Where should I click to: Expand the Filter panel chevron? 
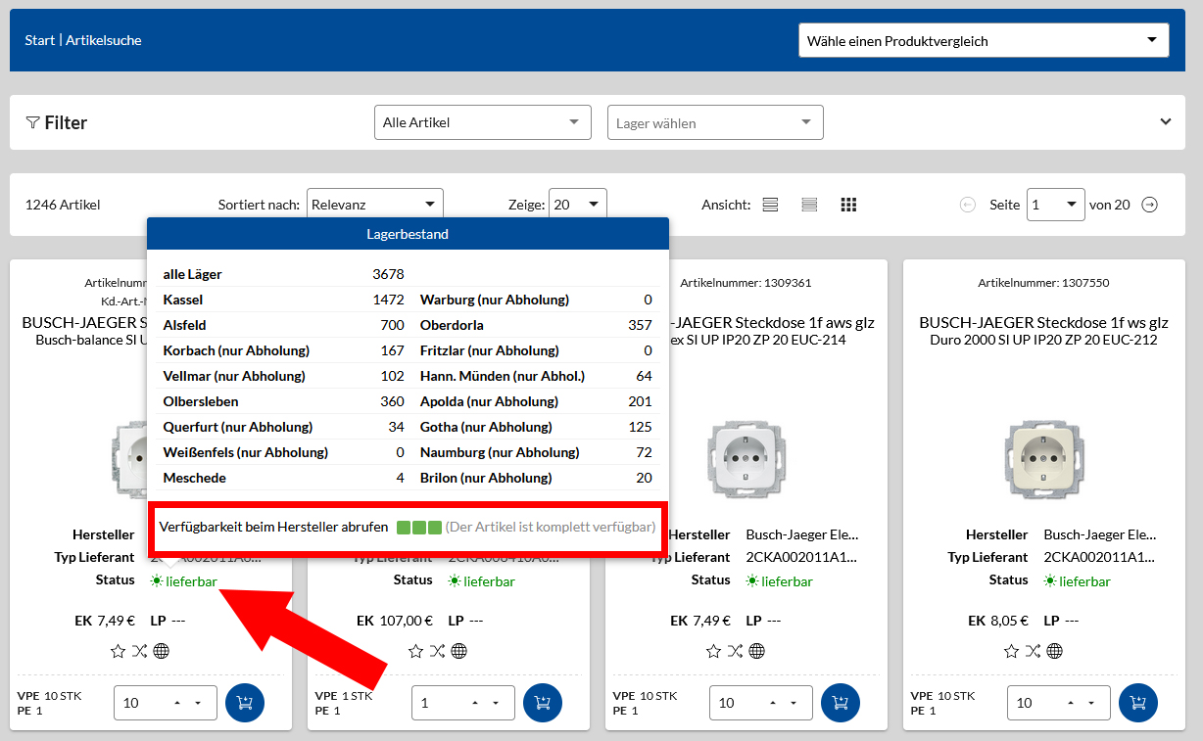(1166, 122)
